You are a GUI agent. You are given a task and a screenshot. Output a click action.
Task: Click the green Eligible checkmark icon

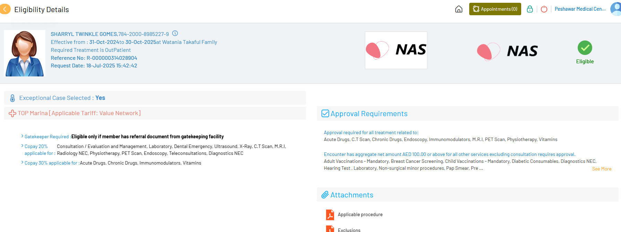coord(585,48)
